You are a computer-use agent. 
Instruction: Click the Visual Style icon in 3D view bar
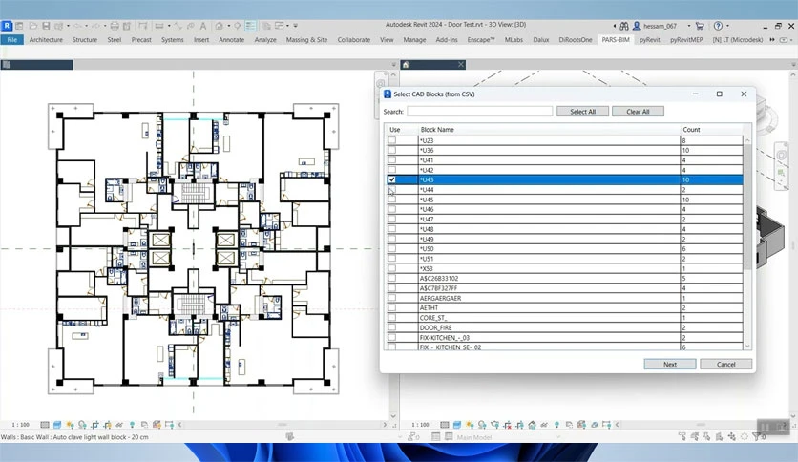tap(457, 425)
